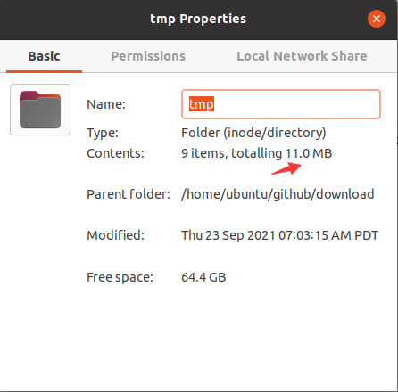
Task: Click the Modified: label
Action: click(115, 235)
